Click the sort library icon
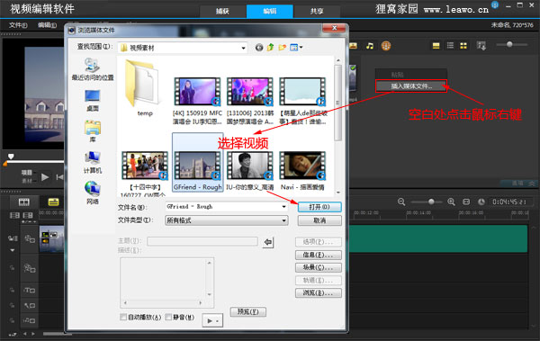540x341 pixels. 481,46
